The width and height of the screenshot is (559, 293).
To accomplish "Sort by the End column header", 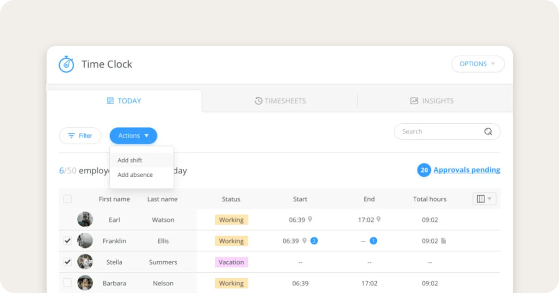I will pyautogui.click(x=369, y=199).
